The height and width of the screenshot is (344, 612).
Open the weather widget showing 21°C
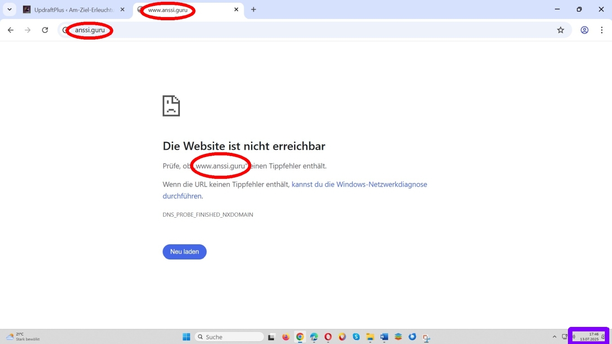22,337
